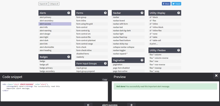Select the alert-primary item
Viewport: 220px width, 106px height.
tap(55, 17)
